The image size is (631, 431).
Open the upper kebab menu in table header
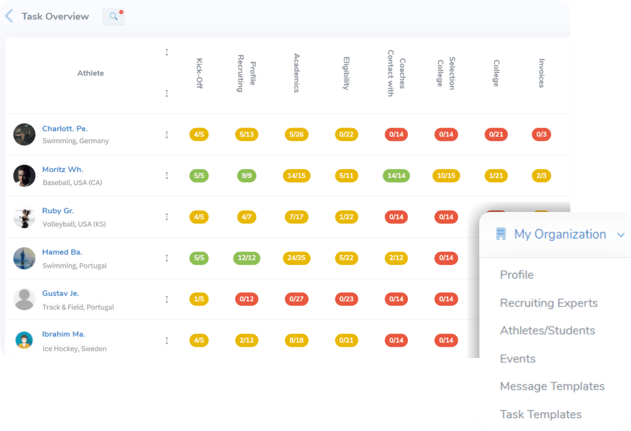[x=167, y=52]
